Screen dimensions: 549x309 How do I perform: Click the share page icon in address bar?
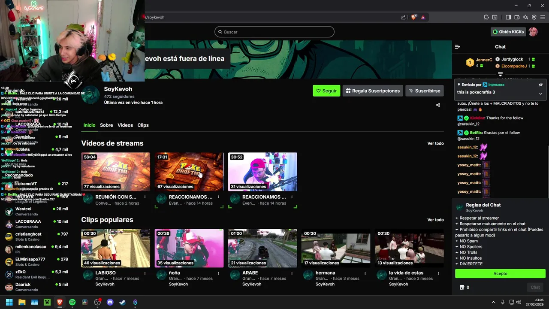pos(403,17)
